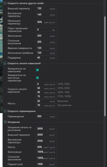Click the overhang print speed section icon
The image size is (107, 167).
click(x=5, y=63)
